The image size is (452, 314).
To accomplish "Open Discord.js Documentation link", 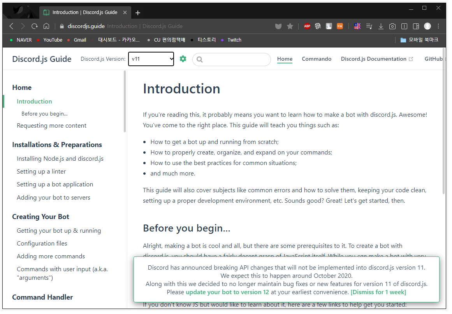I will click(377, 59).
